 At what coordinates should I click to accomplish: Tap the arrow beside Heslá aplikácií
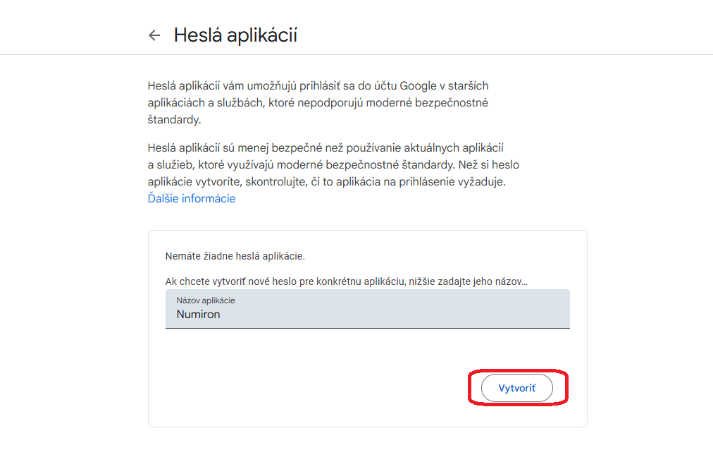click(x=154, y=35)
